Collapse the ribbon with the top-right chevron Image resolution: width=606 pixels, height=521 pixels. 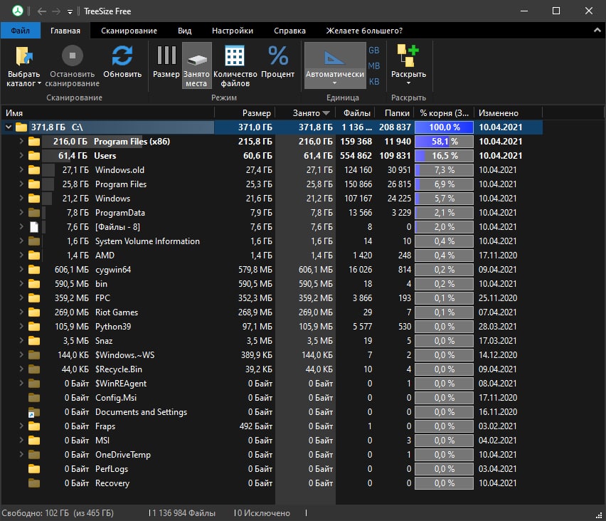coord(597,30)
